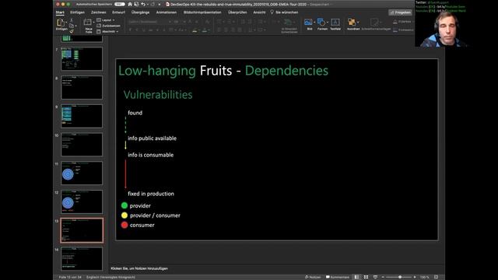Switch to the Entwurf ribbon tab
Screen dimensions: 498x280
click(x=118, y=12)
